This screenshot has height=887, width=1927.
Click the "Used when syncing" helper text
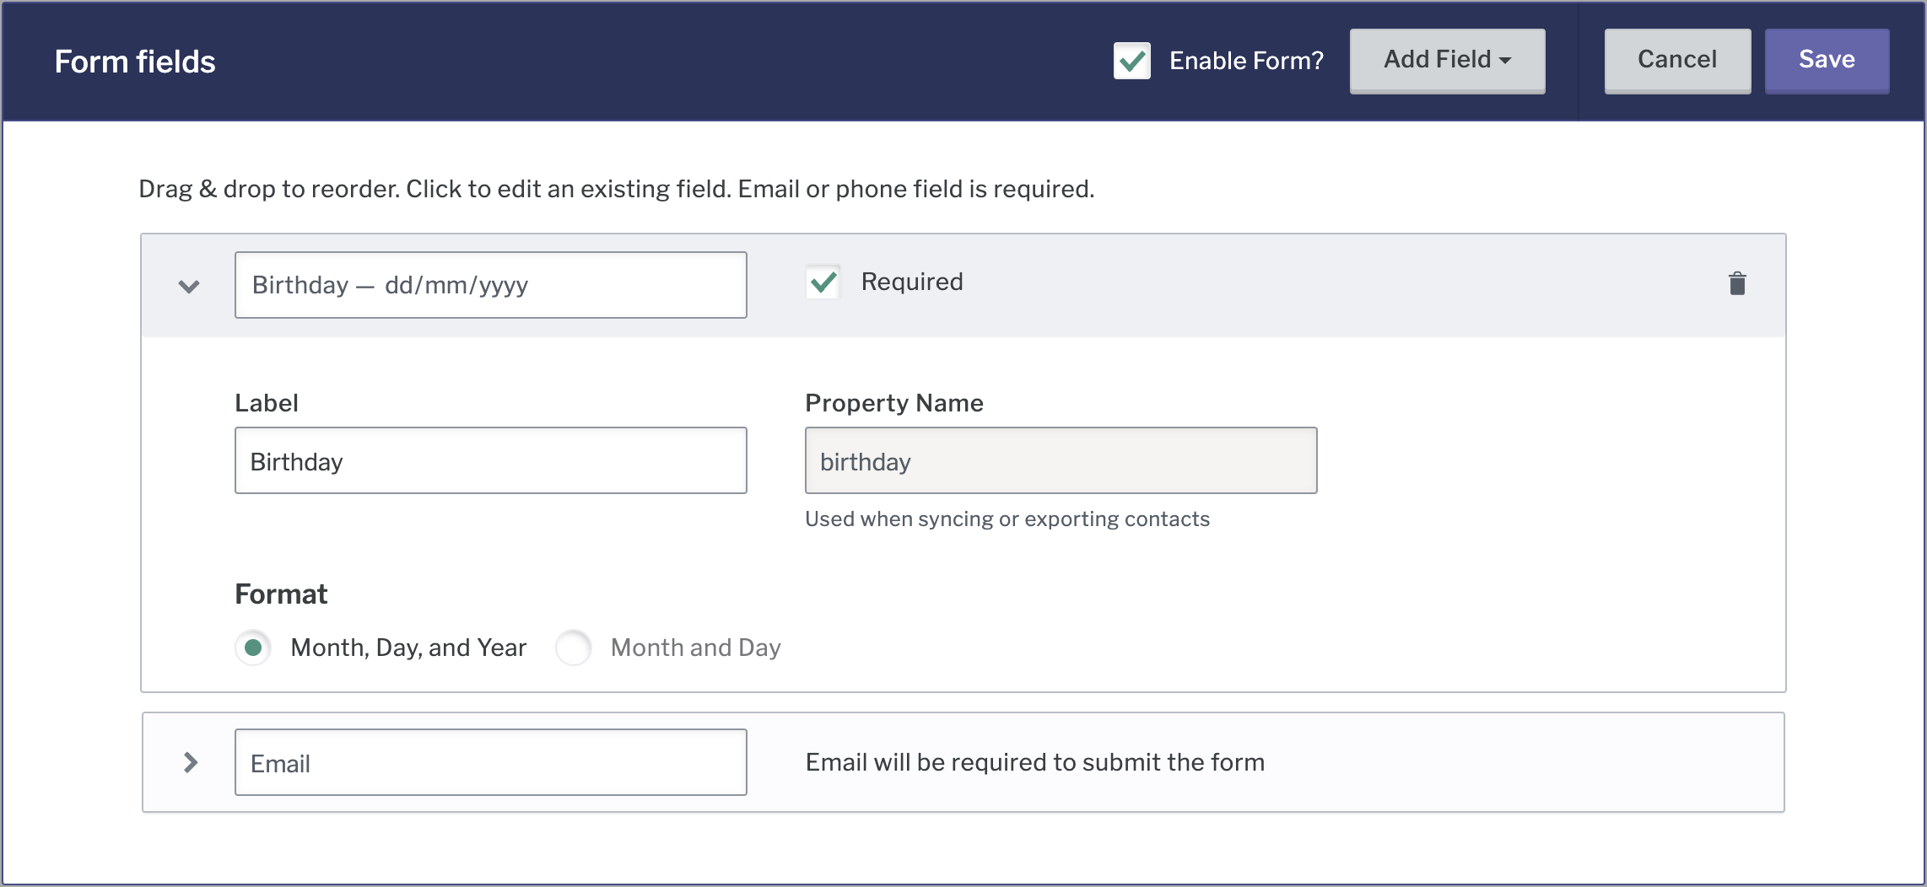(1007, 519)
